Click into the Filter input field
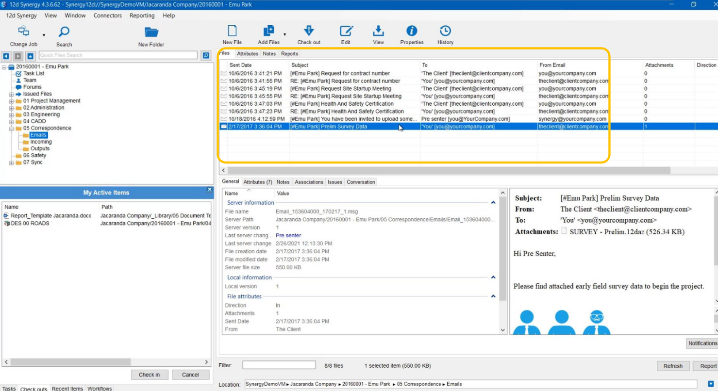 click(279, 365)
